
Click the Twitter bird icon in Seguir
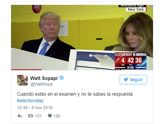click(x=126, y=79)
